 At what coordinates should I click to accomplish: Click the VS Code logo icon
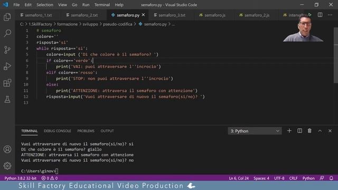click(x=5, y=5)
